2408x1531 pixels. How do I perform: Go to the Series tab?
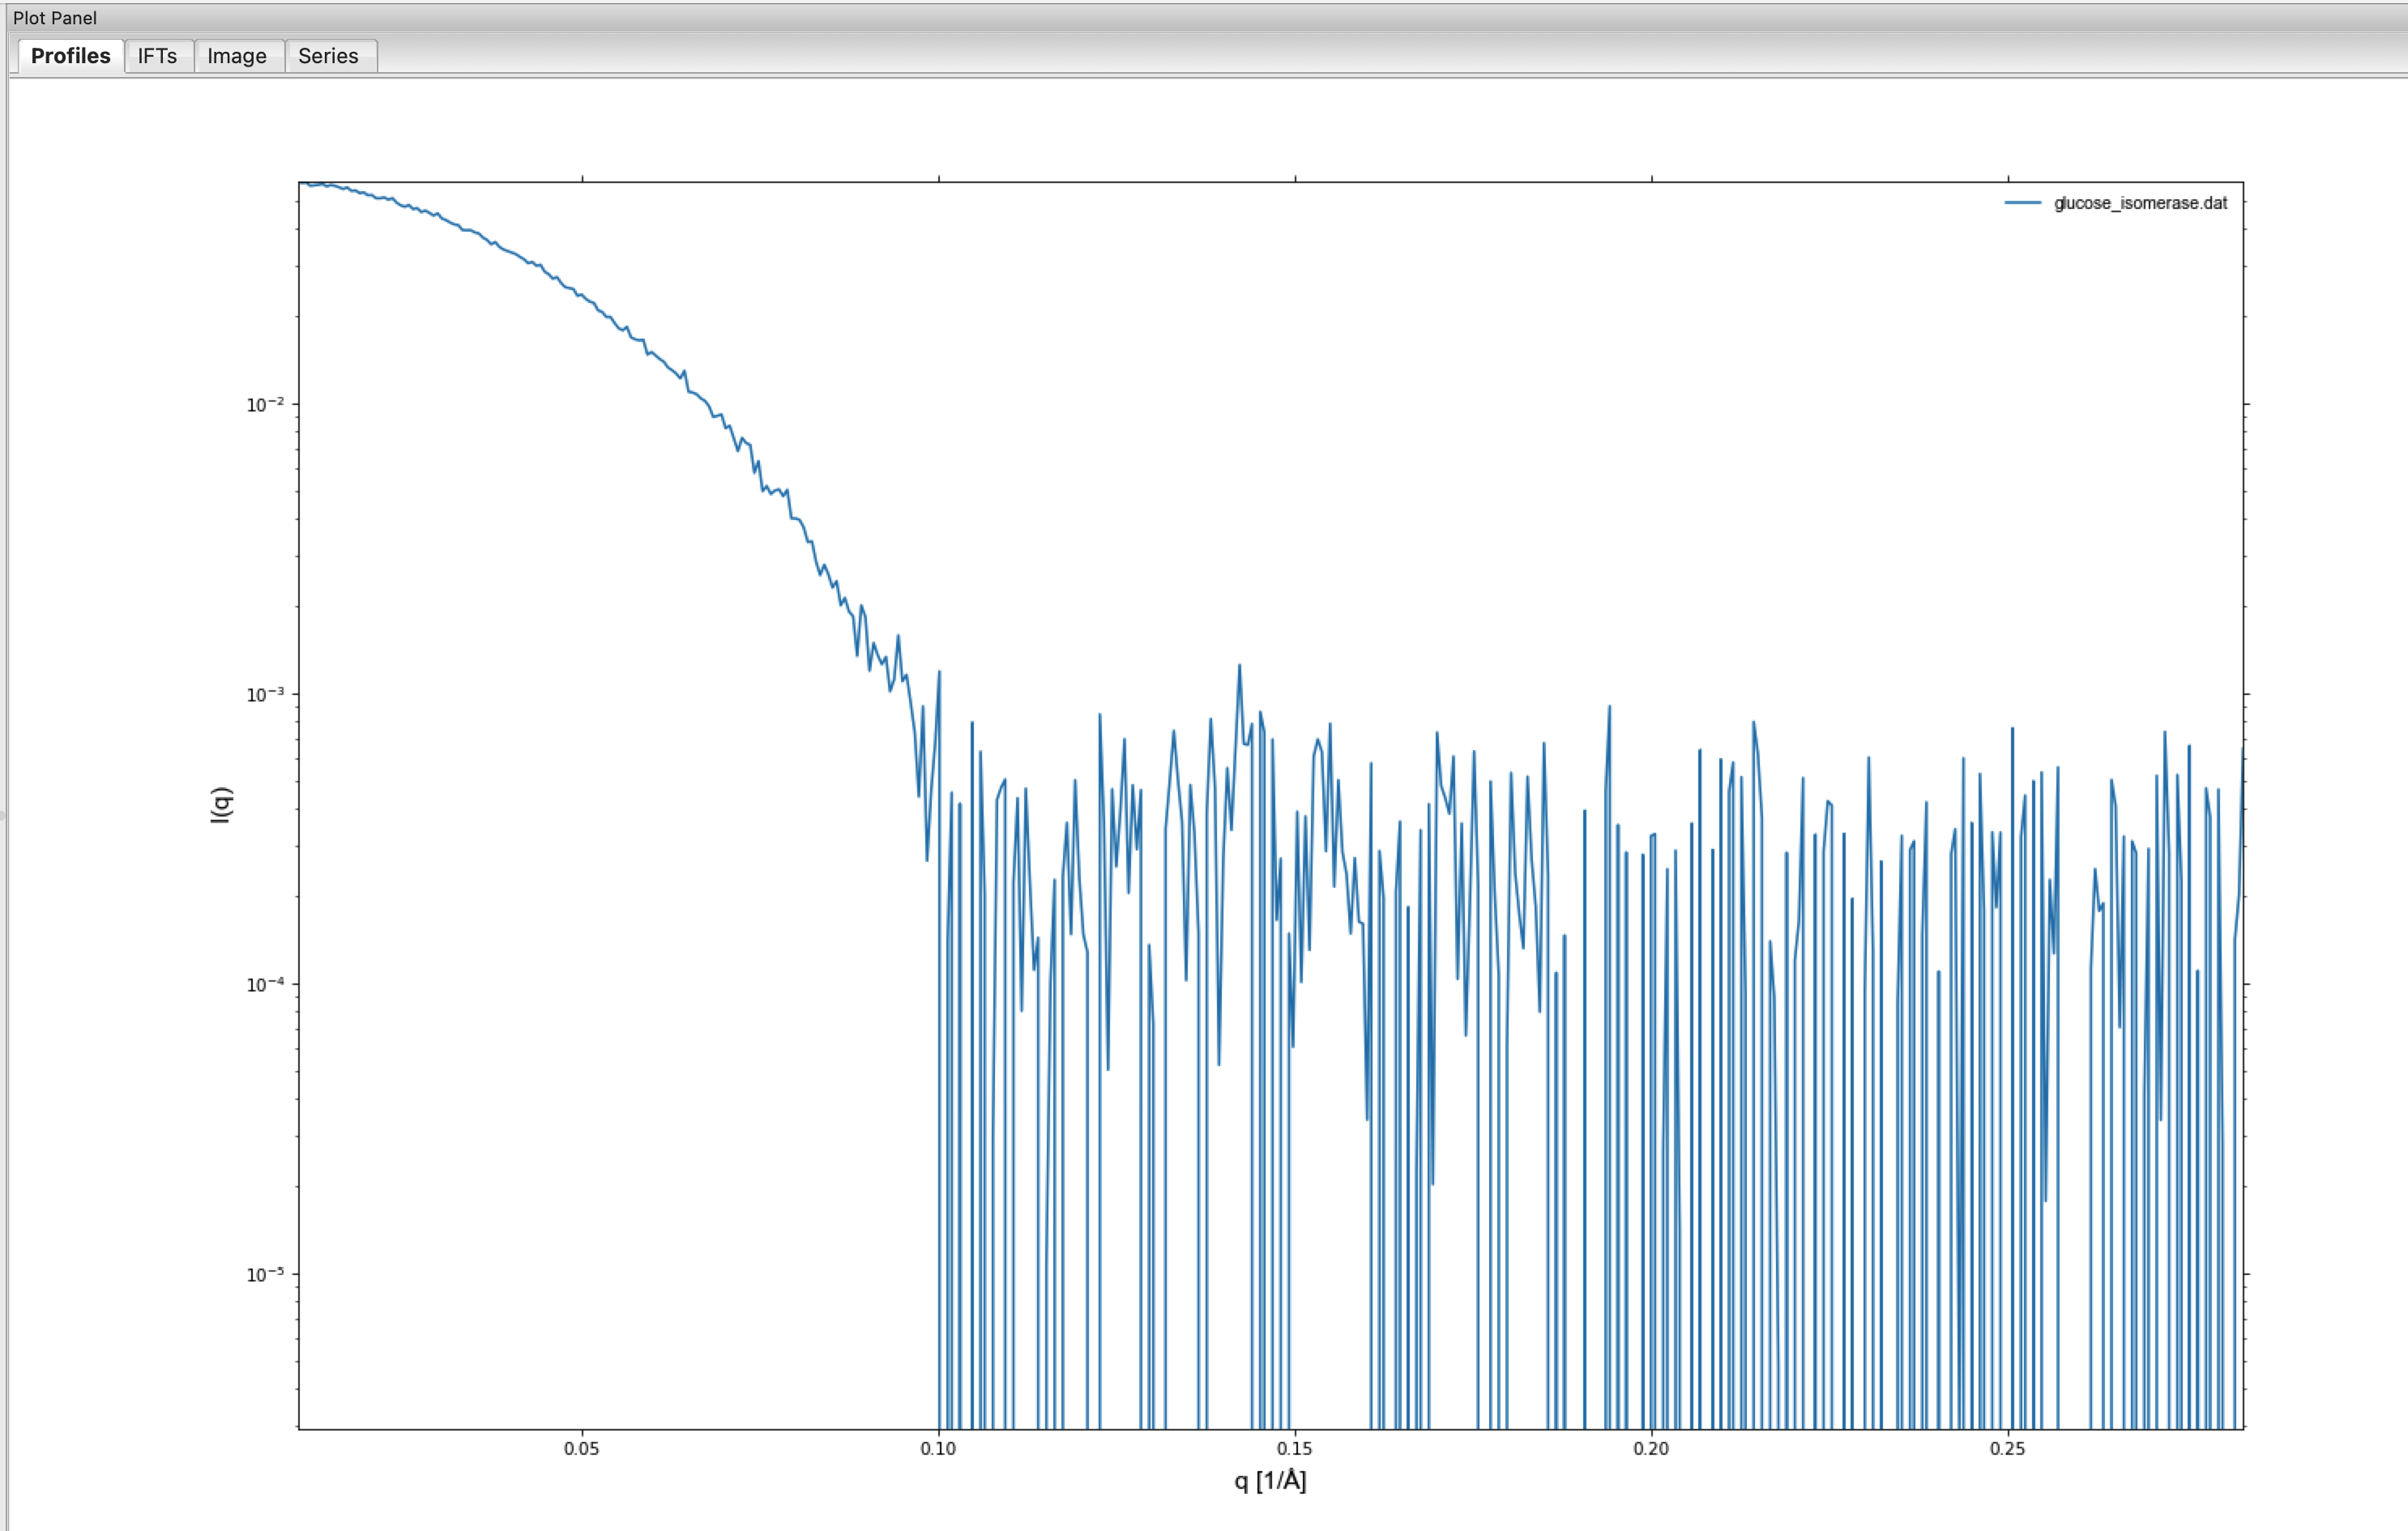pyautogui.click(x=328, y=56)
